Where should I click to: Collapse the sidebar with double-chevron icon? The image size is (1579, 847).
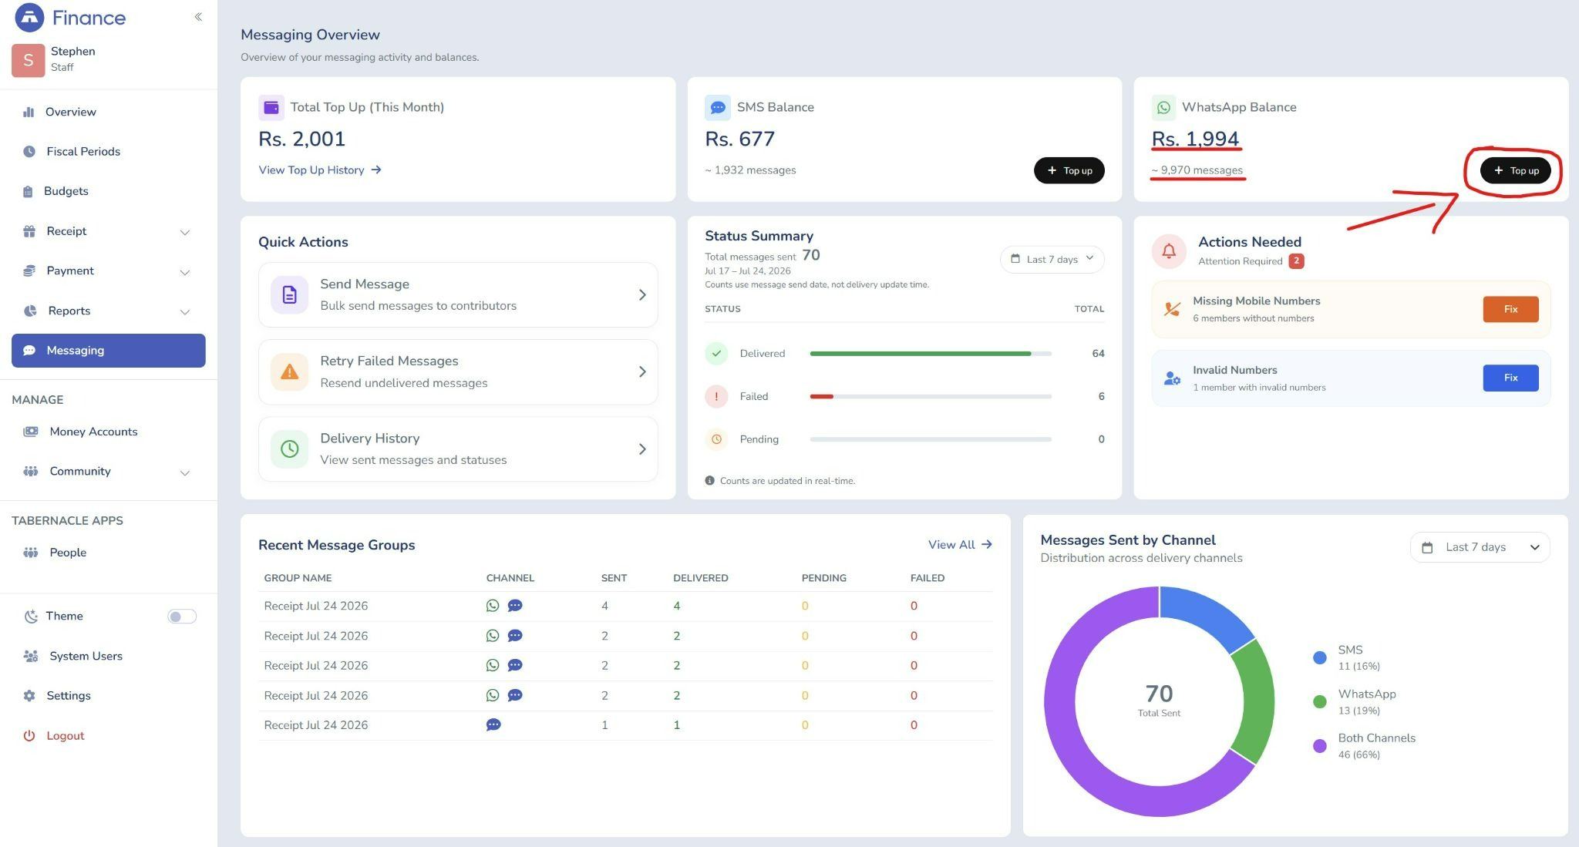tap(198, 16)
